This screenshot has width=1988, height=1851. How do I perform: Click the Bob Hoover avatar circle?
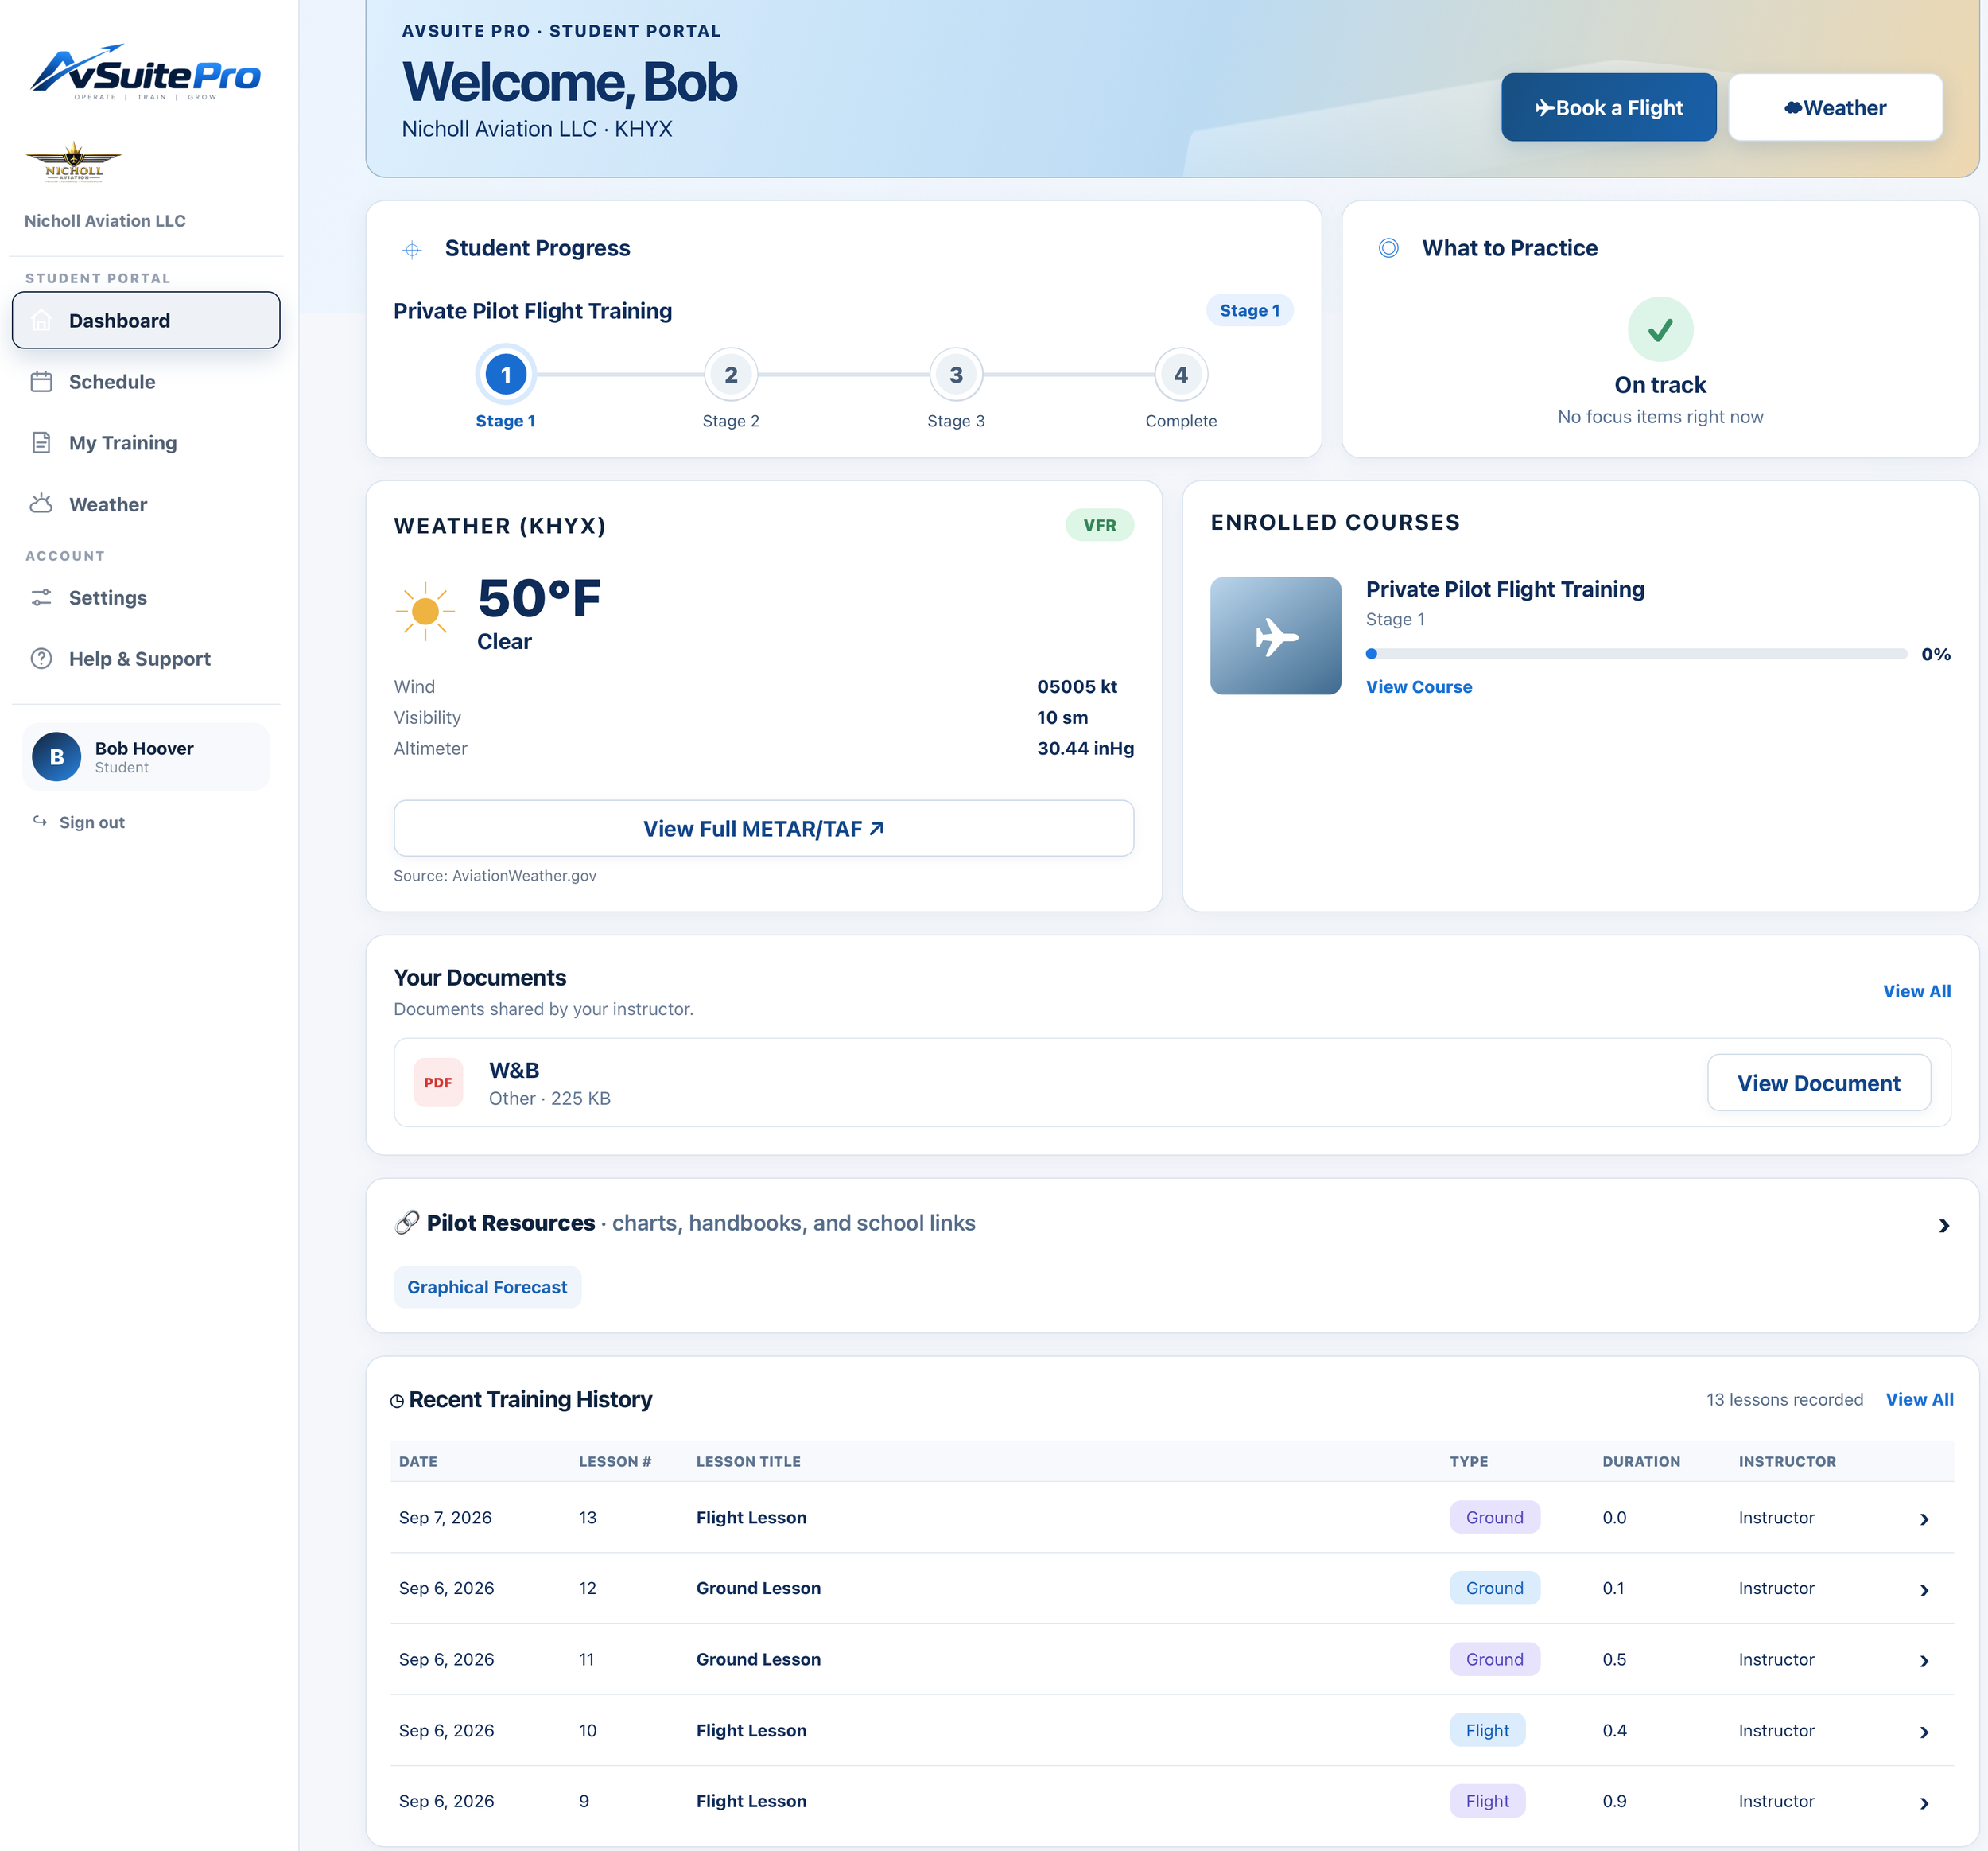[57, 756]
